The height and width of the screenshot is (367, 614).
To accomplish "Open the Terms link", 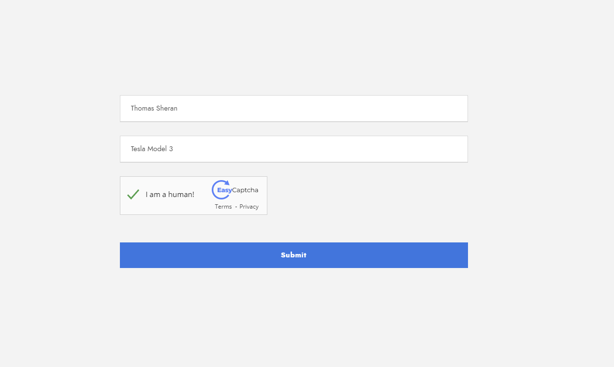I will 223,207.
